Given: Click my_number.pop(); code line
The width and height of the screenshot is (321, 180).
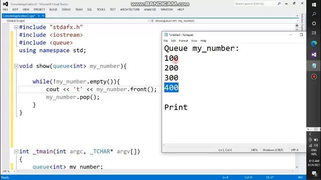Looking at the screenshot, I should 73,97.
